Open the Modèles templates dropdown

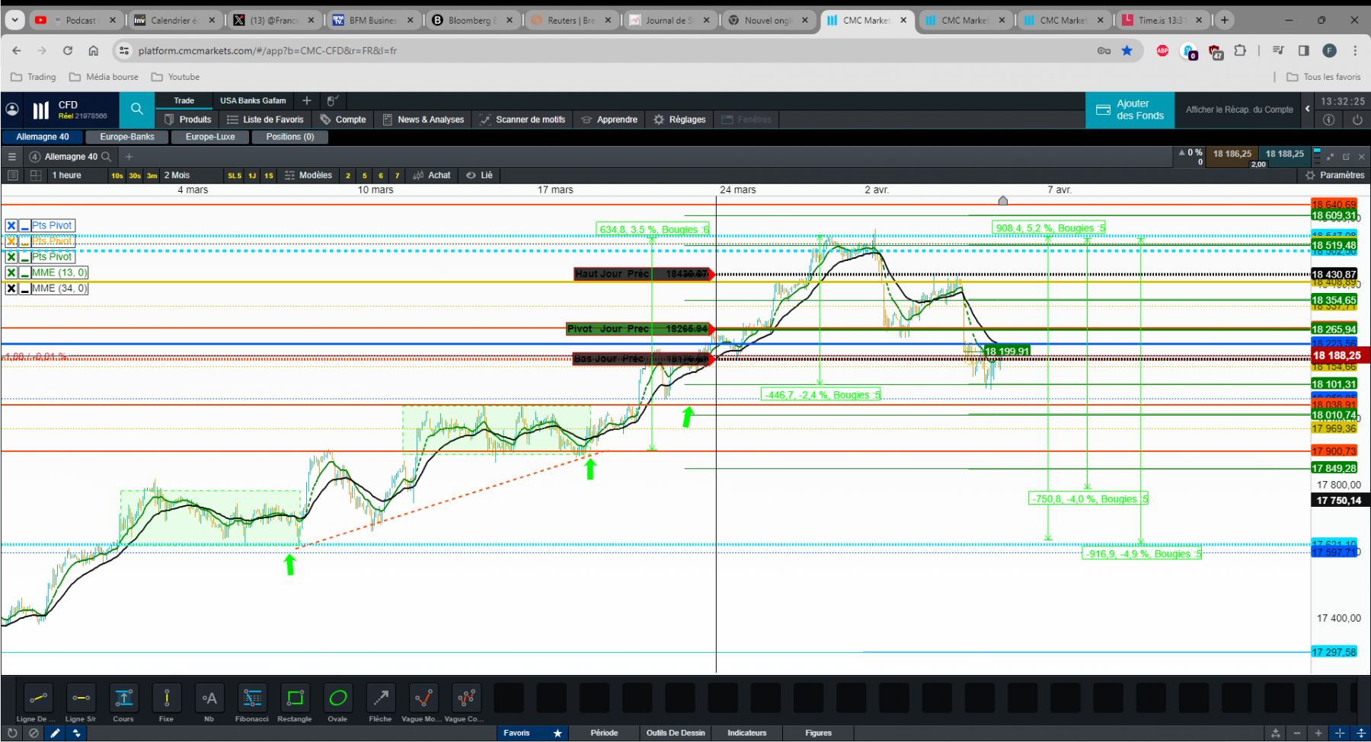(308, 175)
